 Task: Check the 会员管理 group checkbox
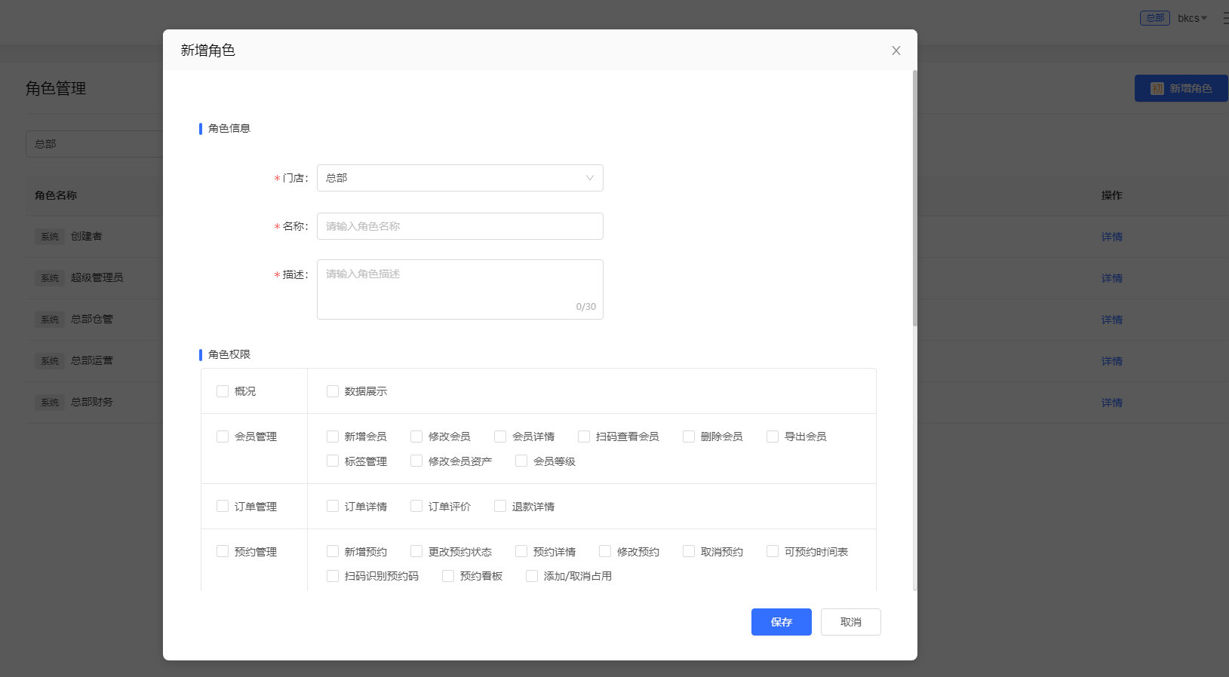(x=223, y=437)
